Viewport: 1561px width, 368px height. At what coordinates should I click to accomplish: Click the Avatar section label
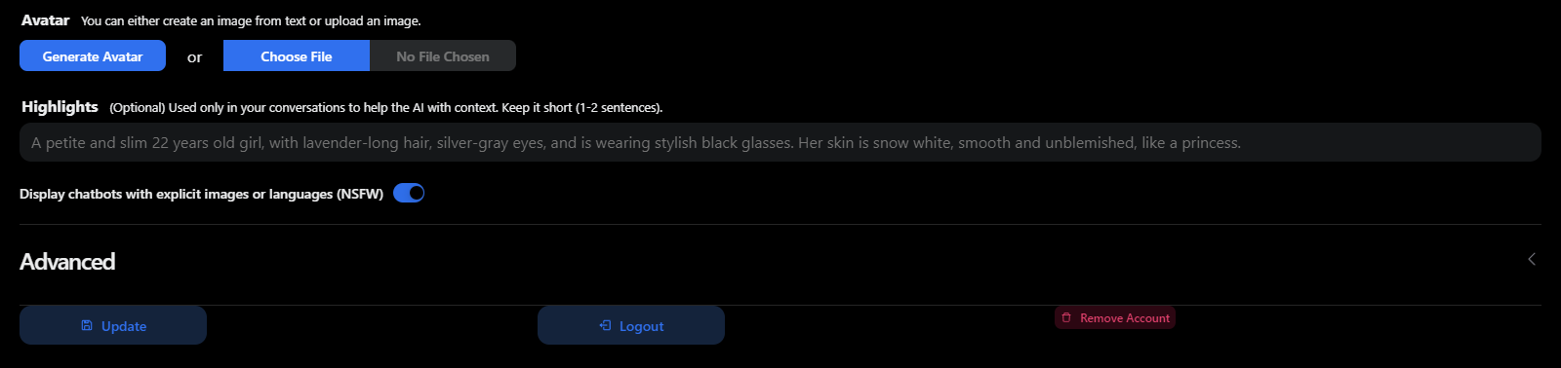pyautogui.click(x=45, y=20)
